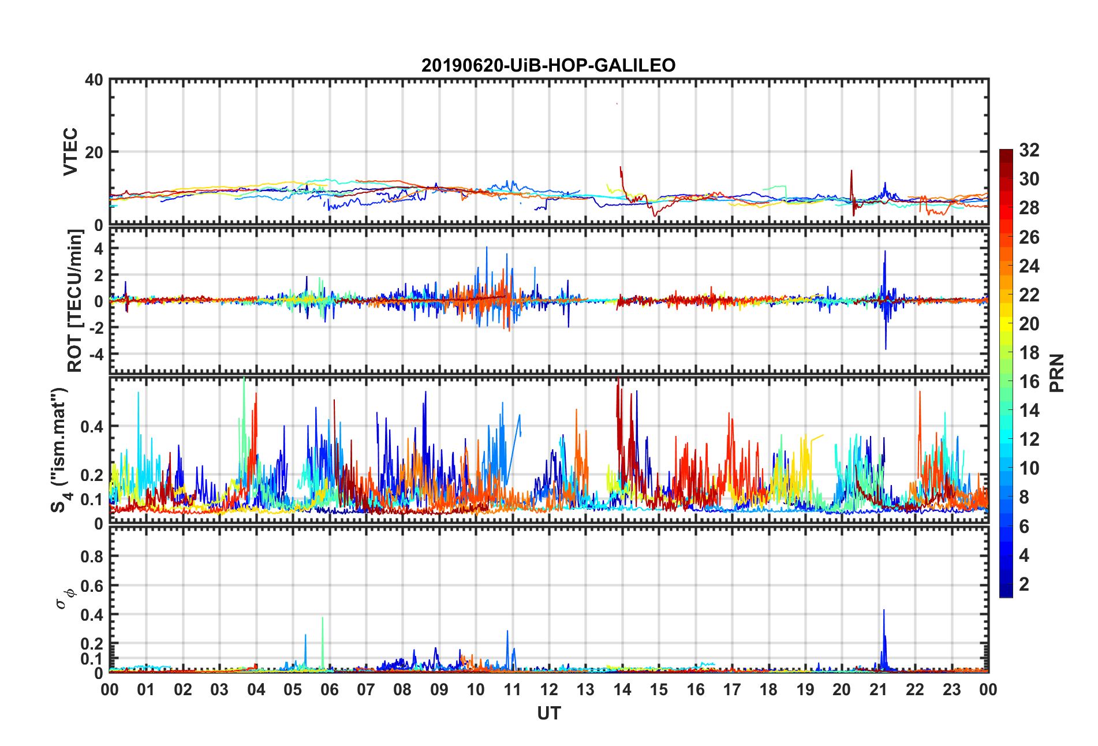Click the sigma phi spike near 21 UT
Screen dimensions: 1098x746
click(884, 611)
